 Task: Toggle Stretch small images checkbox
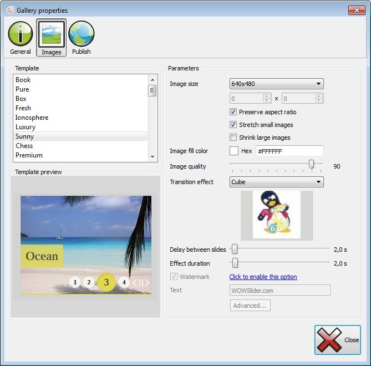coord(233,125)
